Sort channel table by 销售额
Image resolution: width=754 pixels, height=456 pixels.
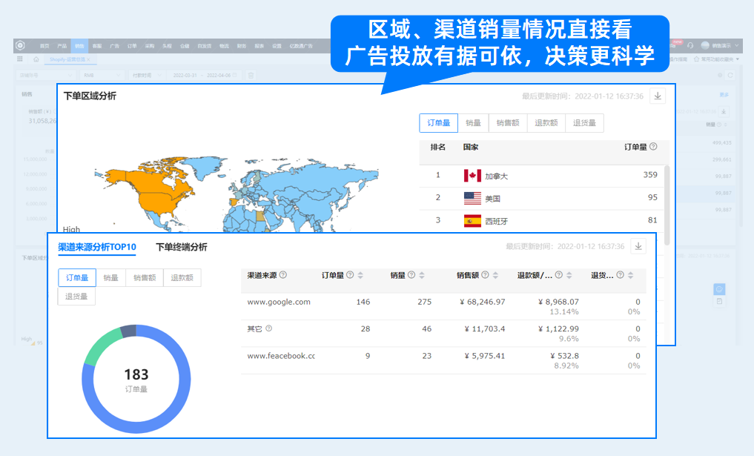pos(495,275)
